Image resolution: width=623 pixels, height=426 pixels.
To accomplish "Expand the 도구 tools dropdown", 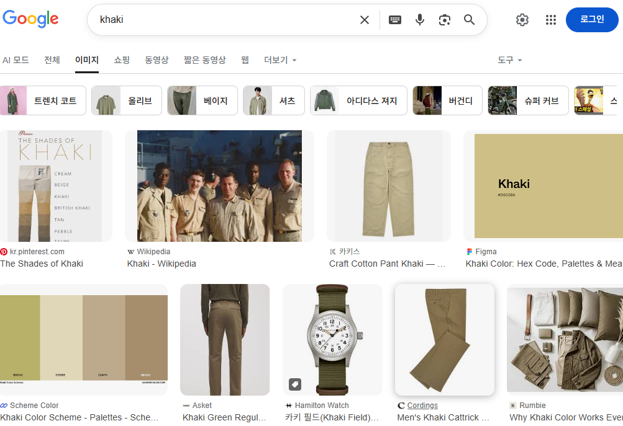I will coord(509,60).
